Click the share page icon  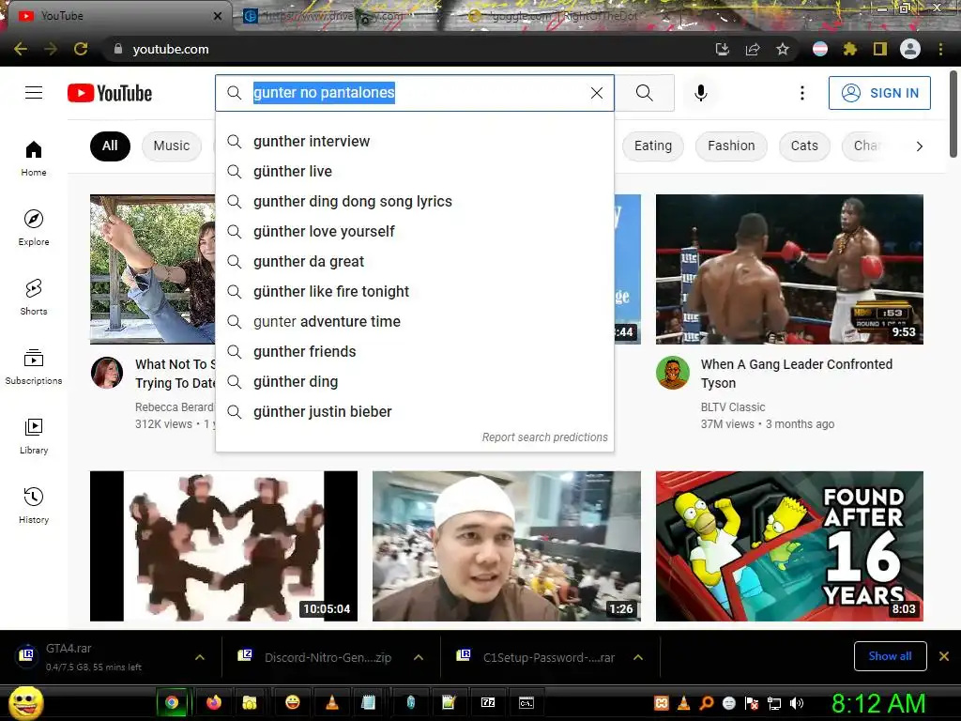point(753,49)
